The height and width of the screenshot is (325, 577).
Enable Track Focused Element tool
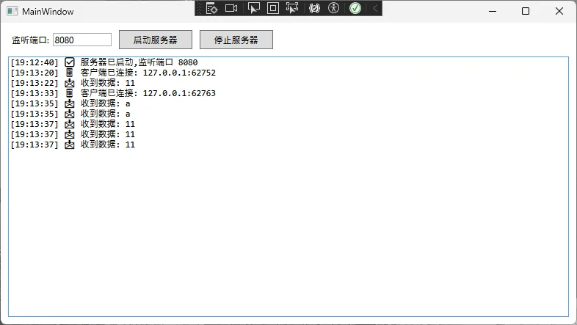point(292,8)
